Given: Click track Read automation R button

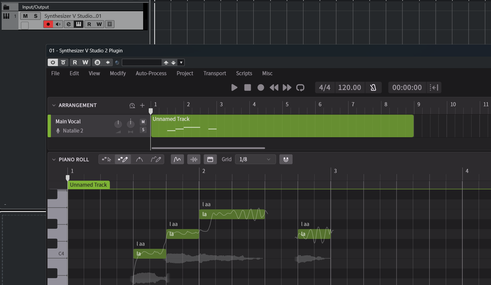Looking at the screenshot, I should click(89, 24).
